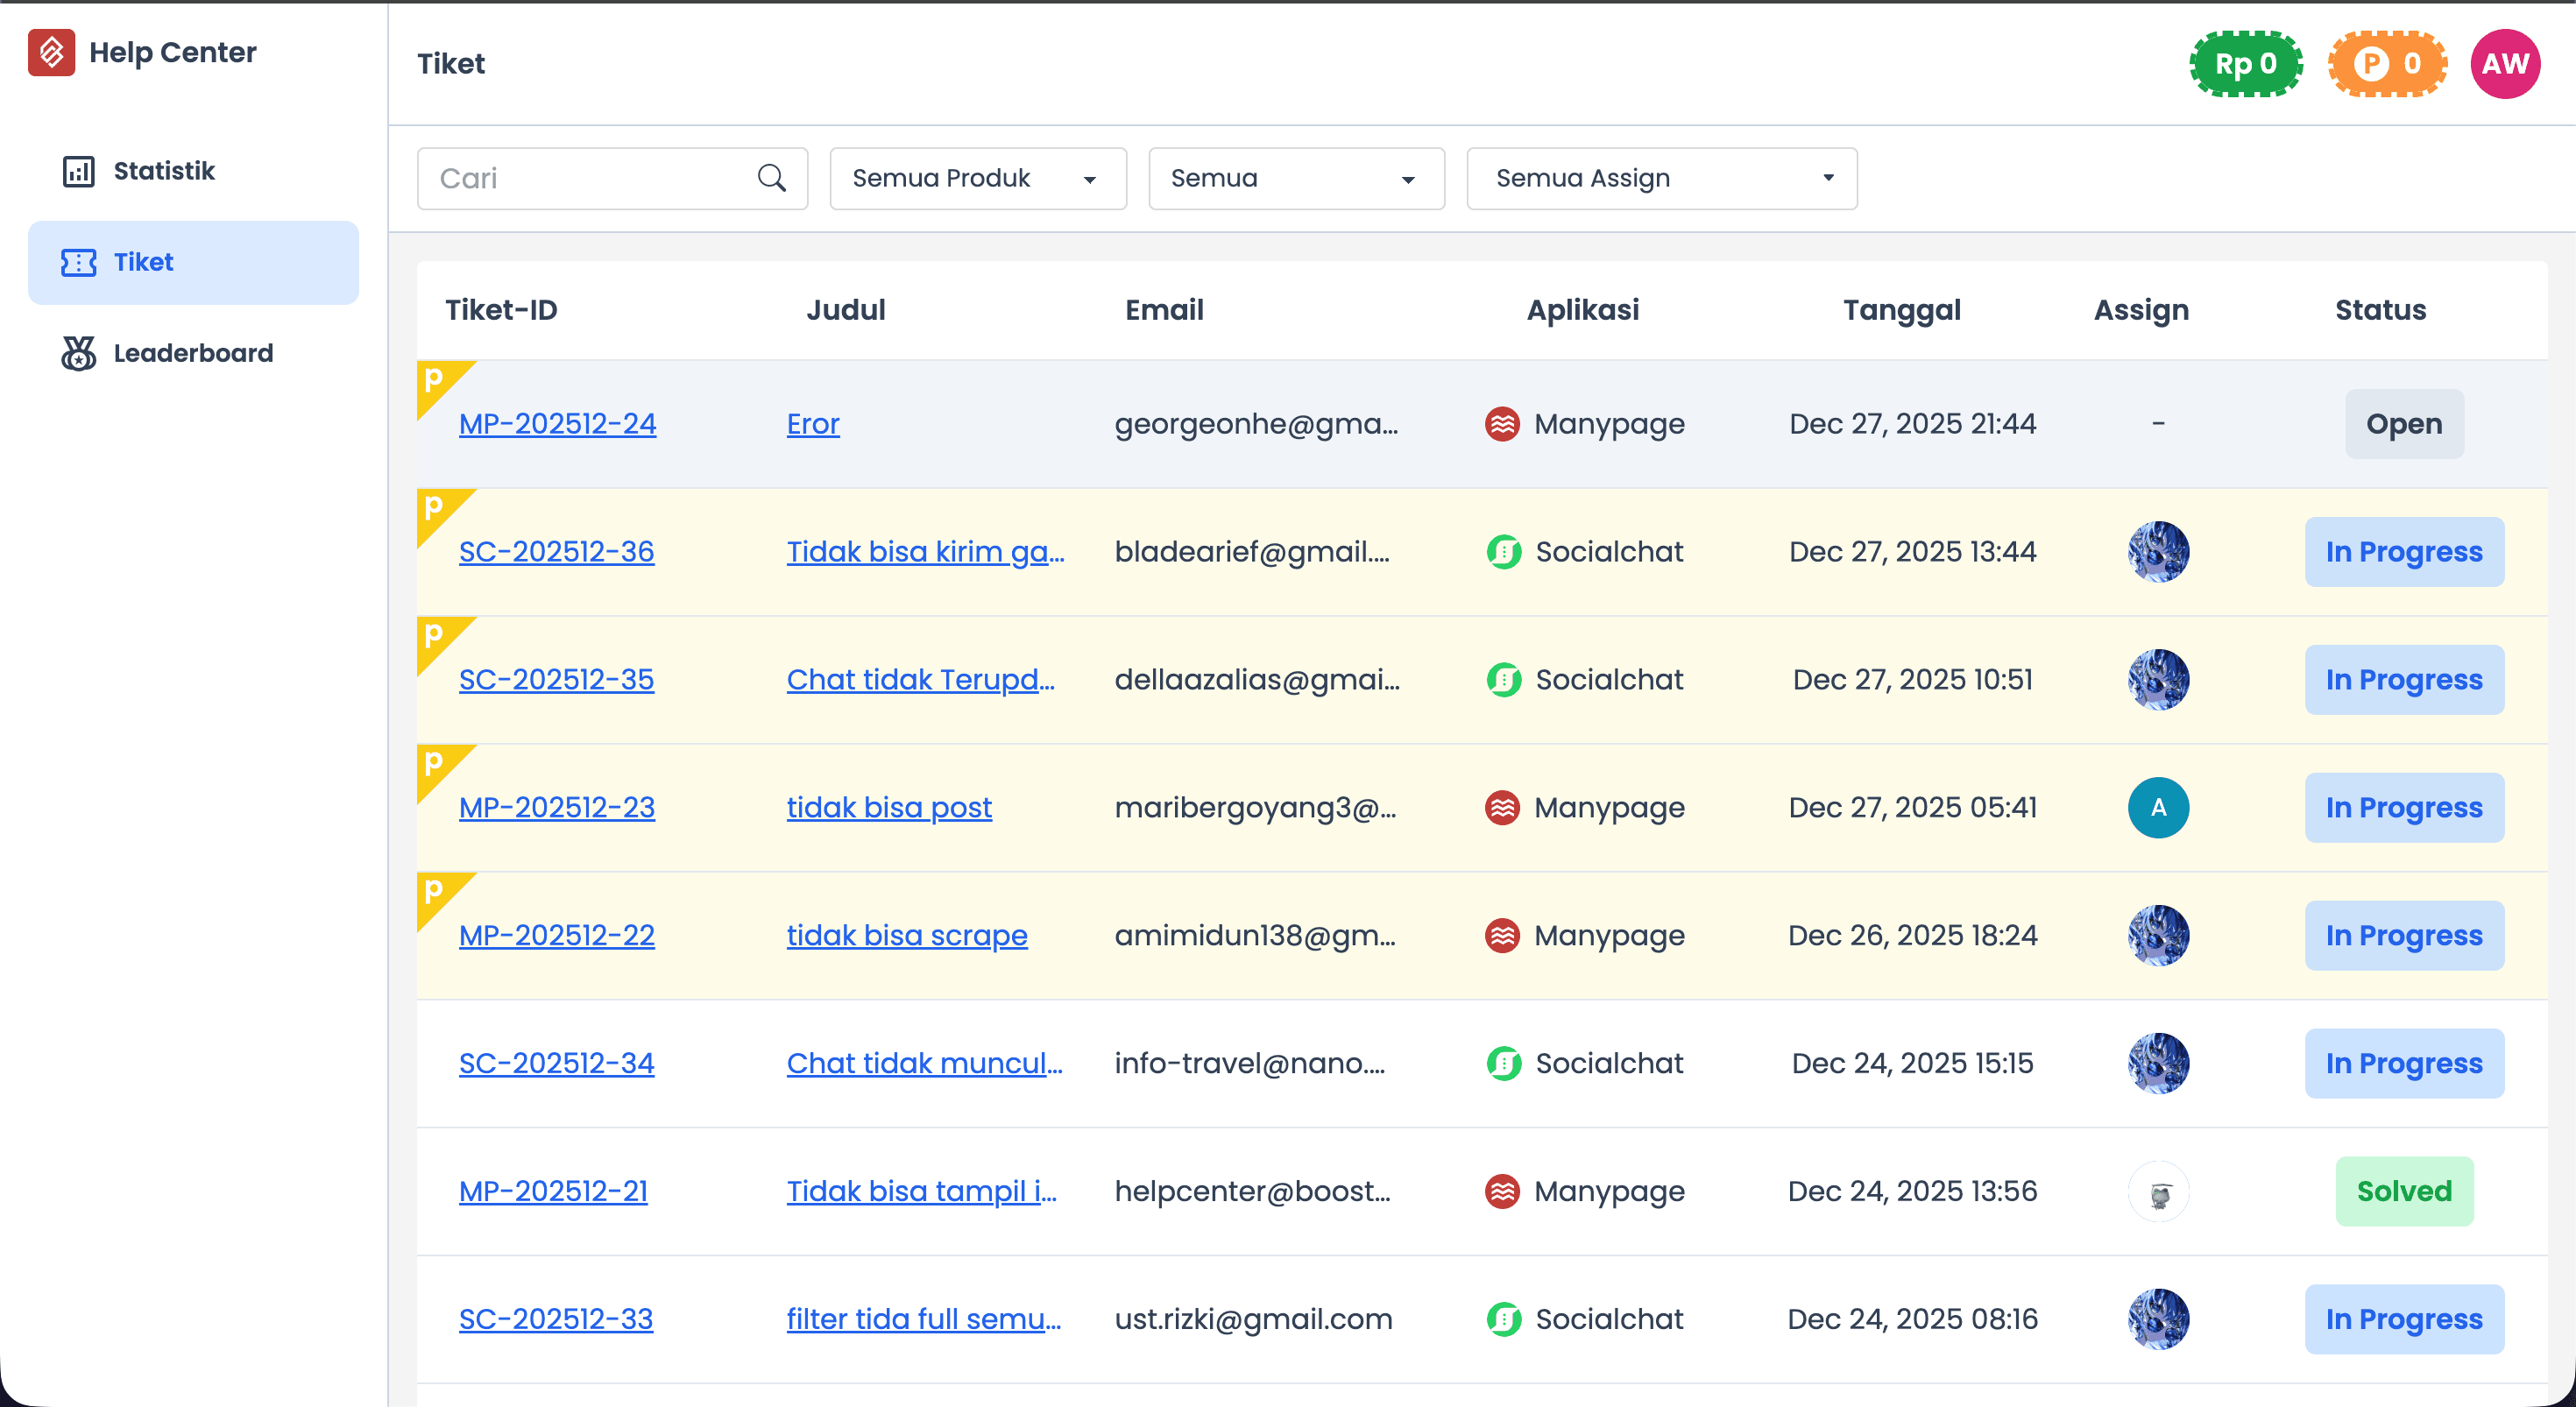
Task: Open ticket MP-202512-21
Action: click(x=553, y=1192)
